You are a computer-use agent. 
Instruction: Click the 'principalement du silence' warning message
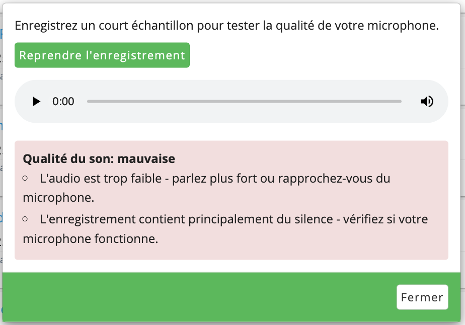[x=225, y=228]
